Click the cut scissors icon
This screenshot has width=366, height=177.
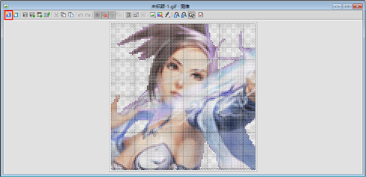coord(56,15)
